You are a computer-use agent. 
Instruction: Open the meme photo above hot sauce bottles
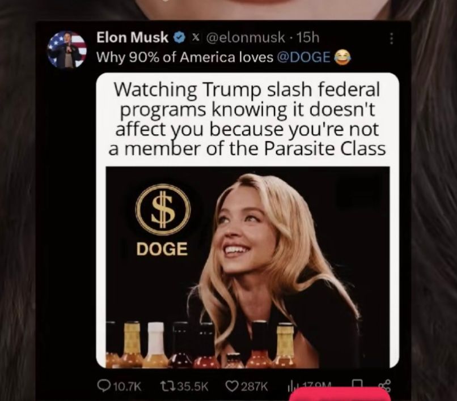click(x=247, y=267)
